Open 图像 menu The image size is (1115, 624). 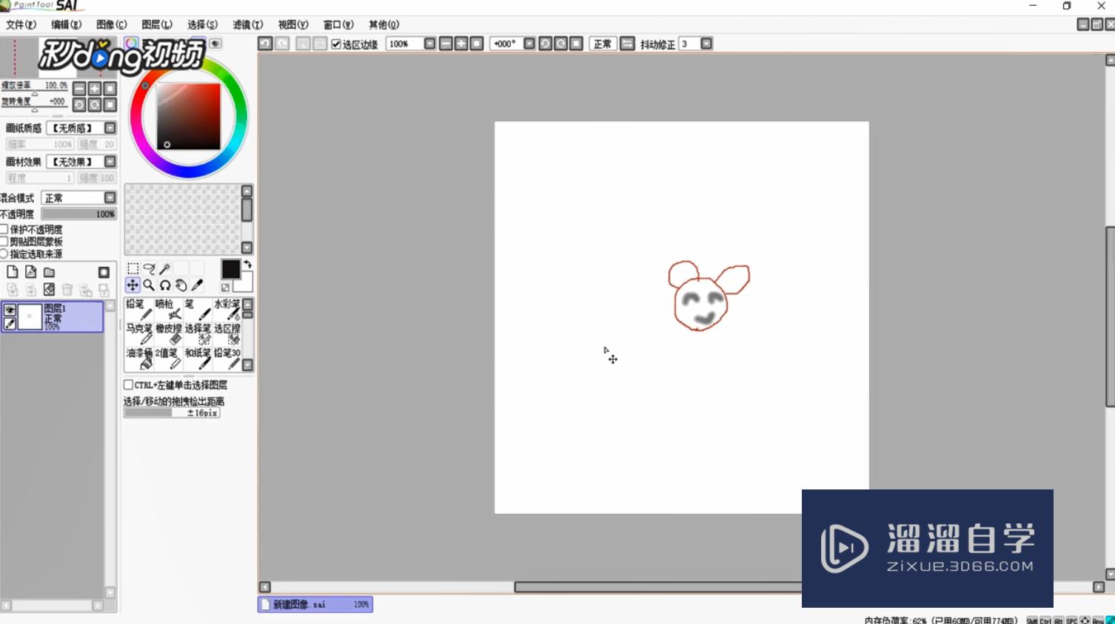click(x=111, y=24)
